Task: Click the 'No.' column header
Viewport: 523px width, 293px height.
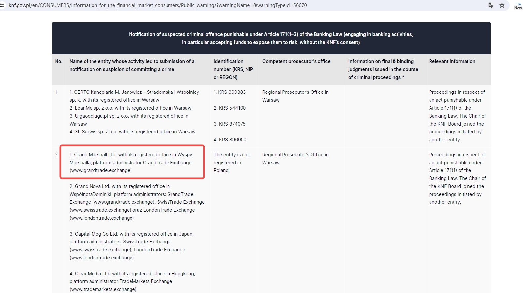Action: click(59, 61)
